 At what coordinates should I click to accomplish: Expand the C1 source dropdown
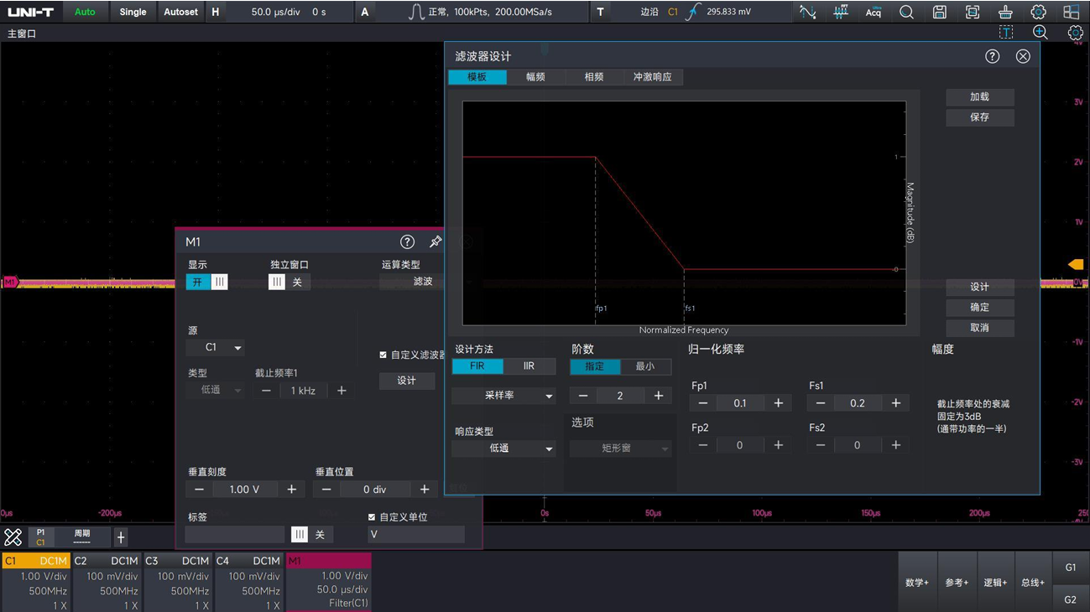tap(216, 347)
